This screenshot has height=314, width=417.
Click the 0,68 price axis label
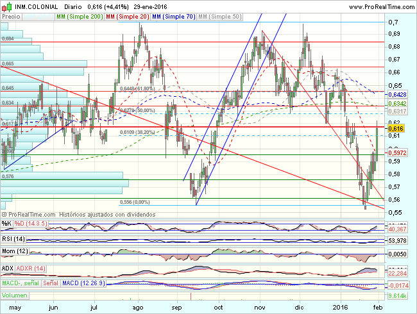point(394,47)
